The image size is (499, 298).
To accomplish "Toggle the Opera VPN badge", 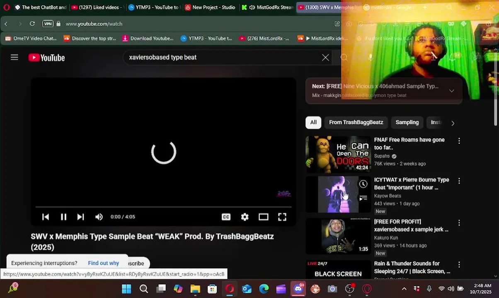I will [48, 24].
